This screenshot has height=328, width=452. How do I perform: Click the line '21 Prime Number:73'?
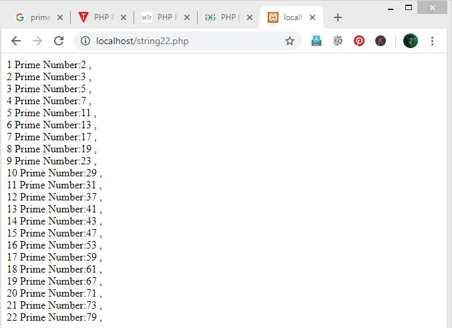[x=54, y=305]
